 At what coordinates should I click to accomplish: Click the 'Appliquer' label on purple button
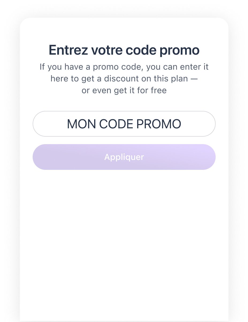(124, 157)
